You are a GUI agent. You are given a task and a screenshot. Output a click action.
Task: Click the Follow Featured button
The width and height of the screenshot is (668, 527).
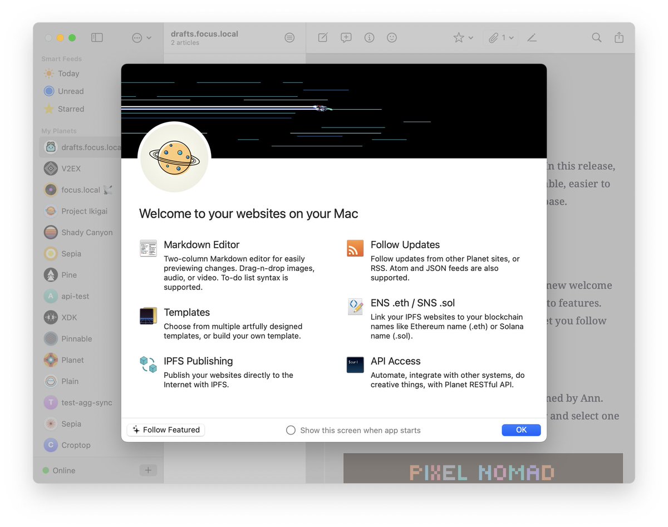tap(166, 430)
